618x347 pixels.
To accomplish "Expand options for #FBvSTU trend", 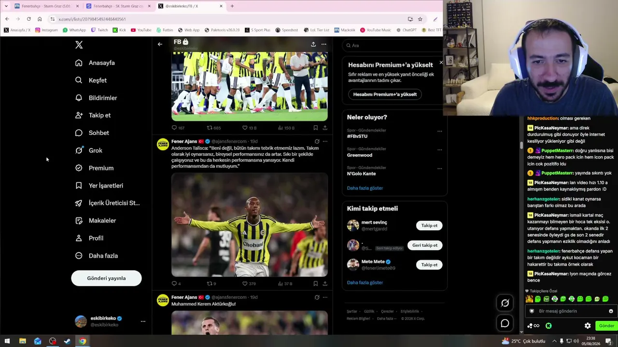I will pyautogui.click(x=439, y=131).
